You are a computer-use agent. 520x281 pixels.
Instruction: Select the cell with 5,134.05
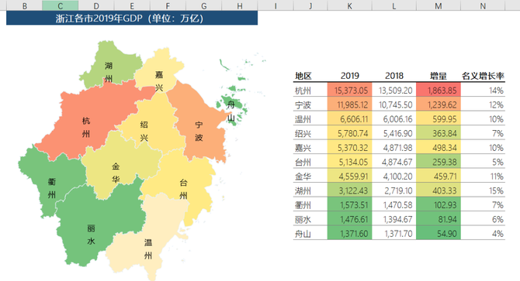pyautogui.click(x=350, y=162)
